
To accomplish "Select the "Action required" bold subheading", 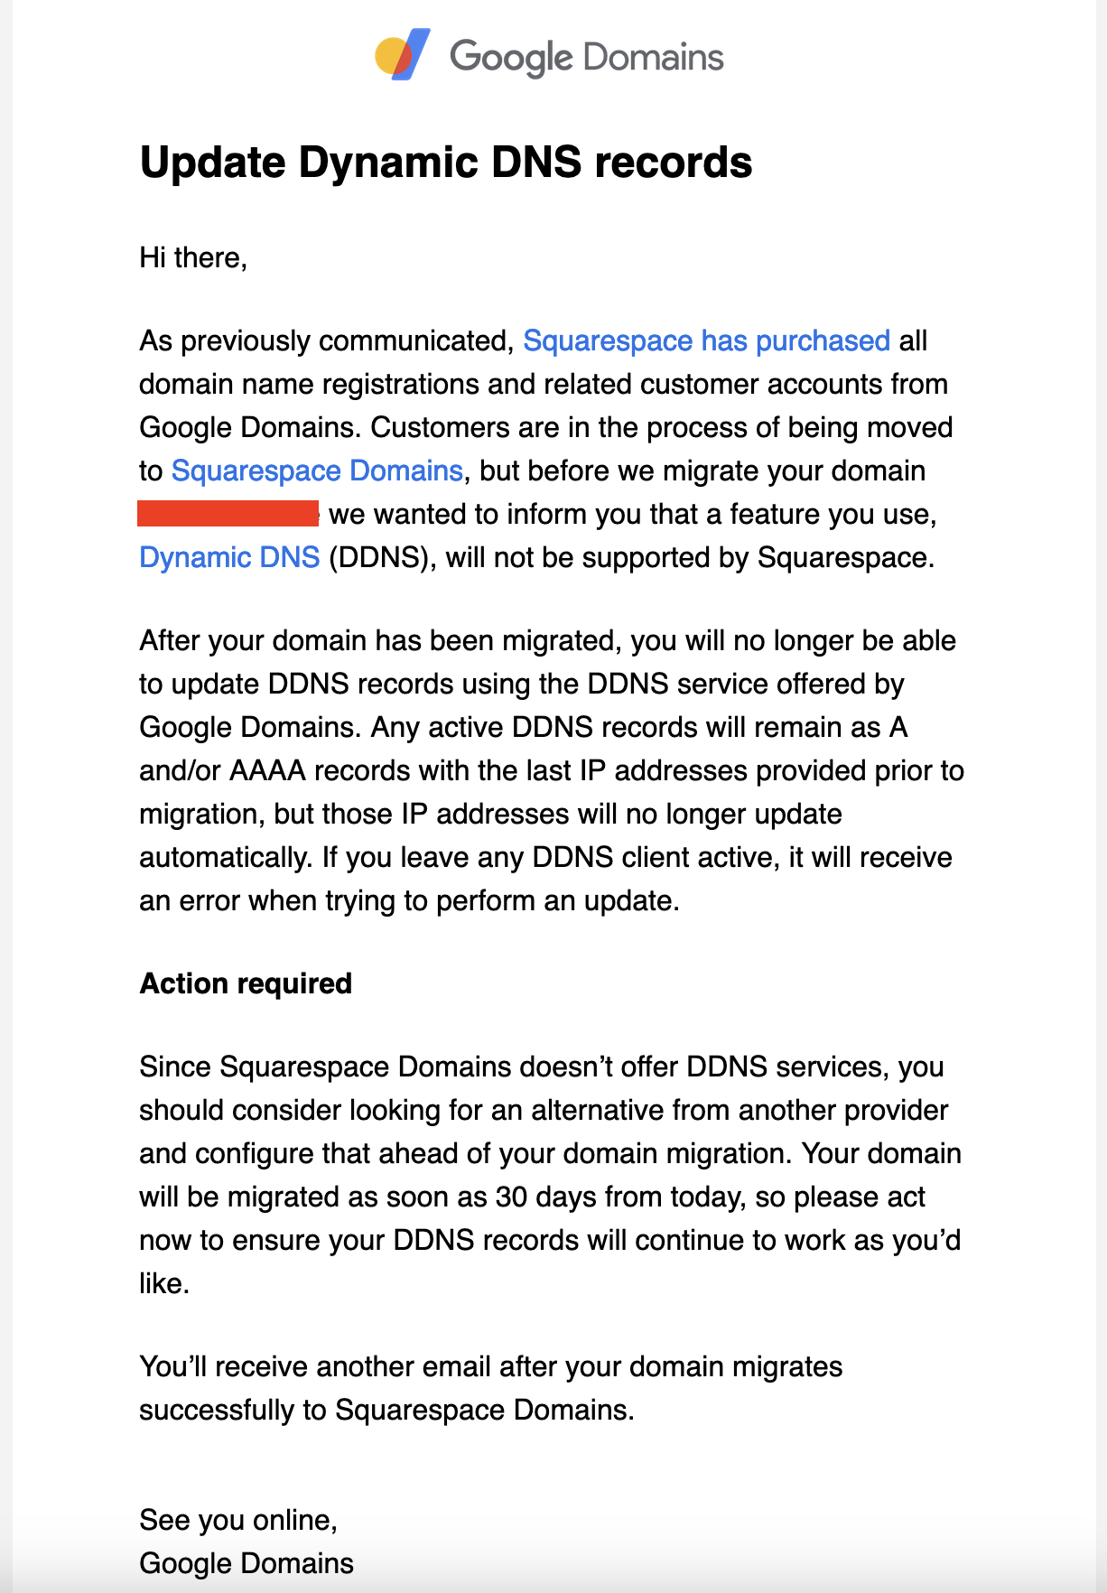I will tap(246, 983).
